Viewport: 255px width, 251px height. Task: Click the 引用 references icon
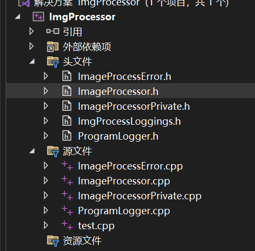pyautogui.click(x=53, y=31)
